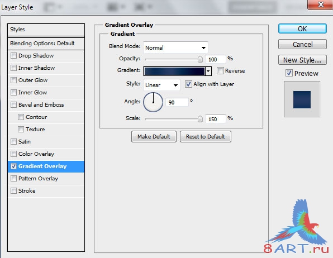333x258 pixels.
Task: Select the Bevel and Emboss entry
Action: [x=46, y=104]
